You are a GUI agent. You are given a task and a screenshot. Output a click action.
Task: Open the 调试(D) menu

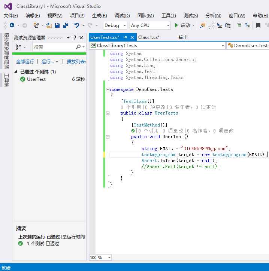pyautogui.click(x=122, y=16)
